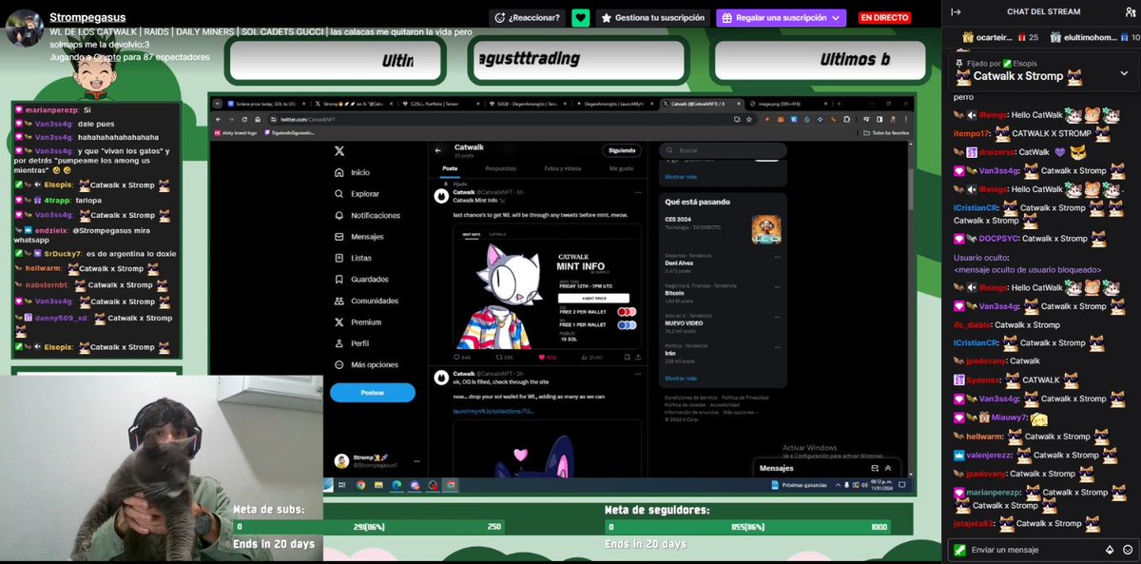Open Perfil in the X sidebar
The width and height of the screenshot is (1141, 564).
pos(353,343)
